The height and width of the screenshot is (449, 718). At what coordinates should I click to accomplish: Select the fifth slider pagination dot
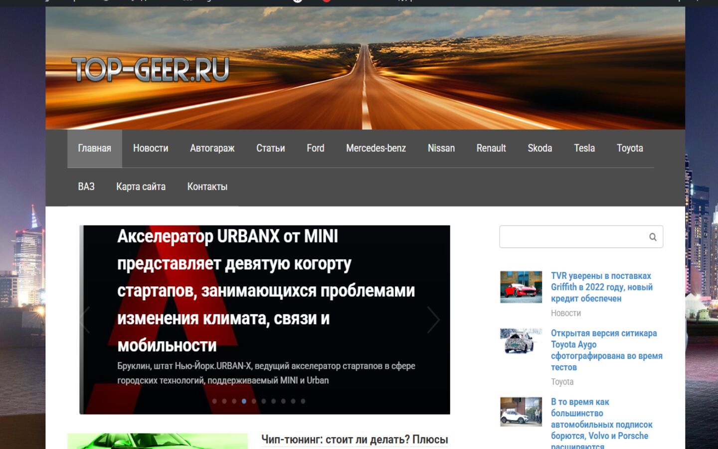pos(254,401)
